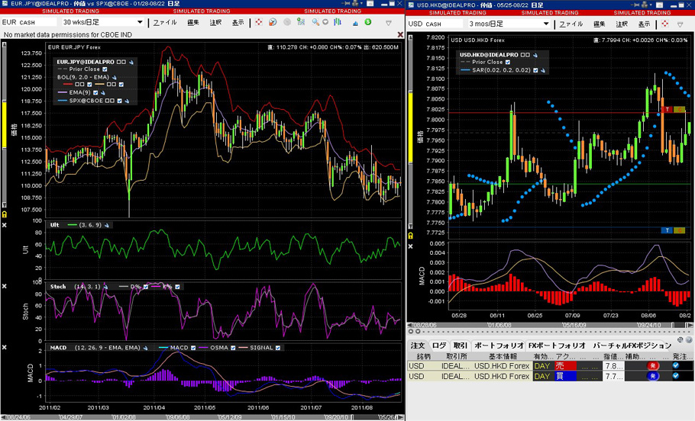Click the yellow lock icon on USD.HKD chart
This screenshot has height=421, width=695.
click(410, 236)
